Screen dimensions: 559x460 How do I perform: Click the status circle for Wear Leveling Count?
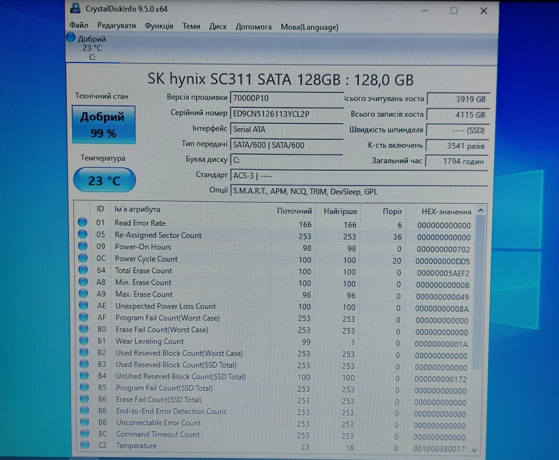[84, 341]
